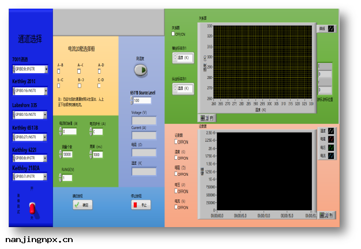Screen dimensions: 361x249
Task: Click the 曲线 plot legend icon
Action: 331,28
